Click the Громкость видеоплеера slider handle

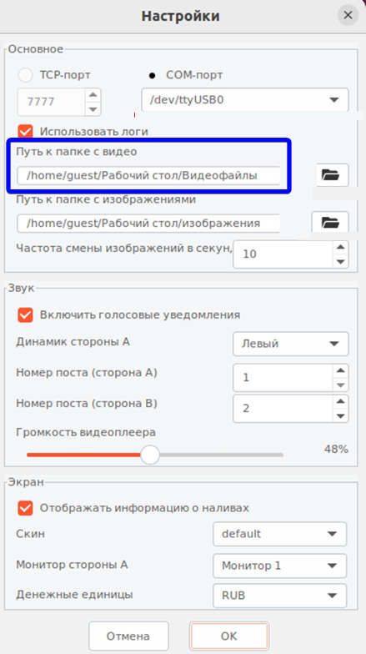[150, 455]
